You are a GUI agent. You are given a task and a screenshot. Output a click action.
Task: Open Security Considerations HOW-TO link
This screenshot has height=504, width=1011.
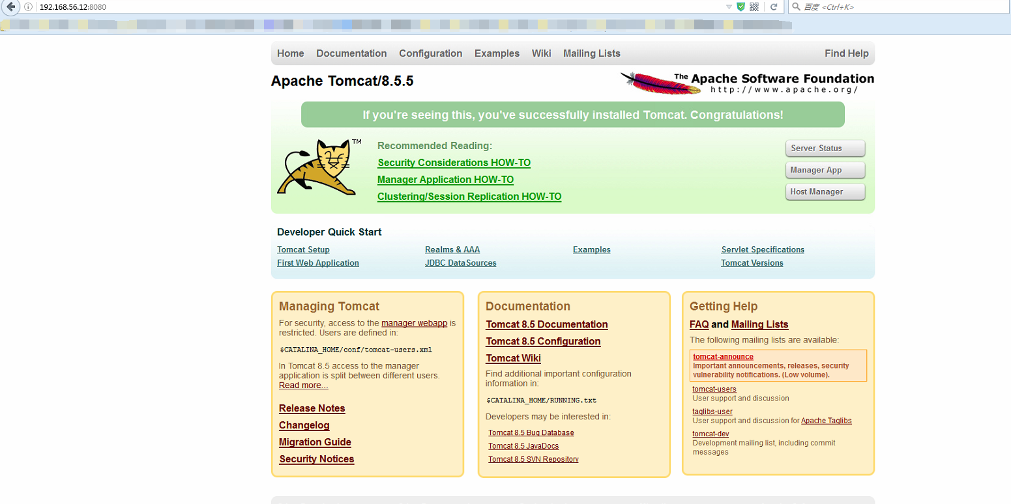(x=454, y=163)
